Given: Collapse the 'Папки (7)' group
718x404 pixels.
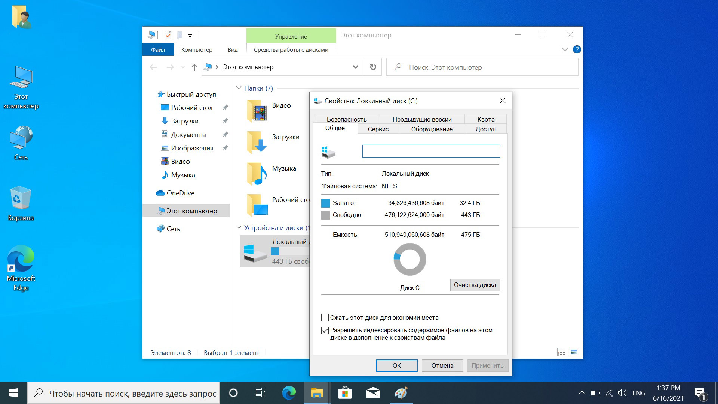Looking at the screenshot, I should 239,88.
